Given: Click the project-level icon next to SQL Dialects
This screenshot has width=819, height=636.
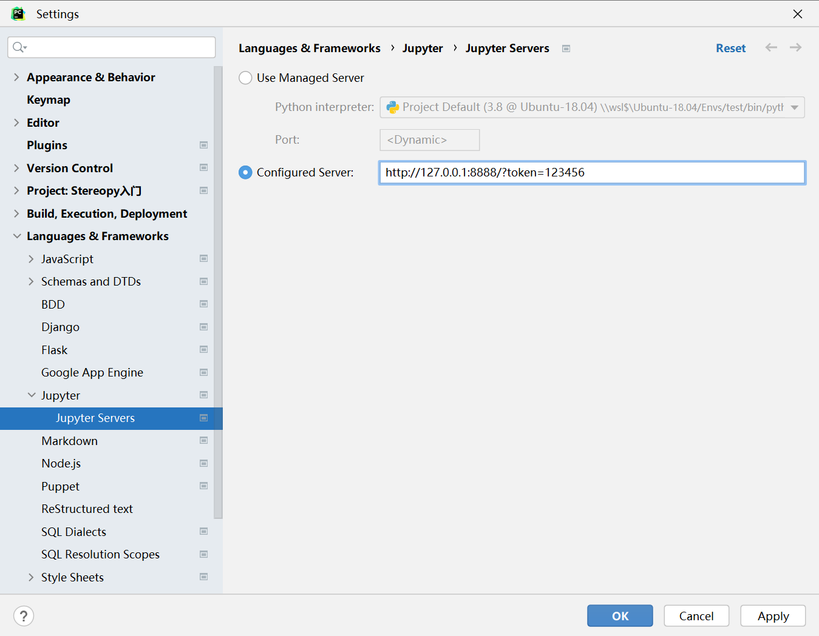Looking at the screenshot, I should [204, 532].
